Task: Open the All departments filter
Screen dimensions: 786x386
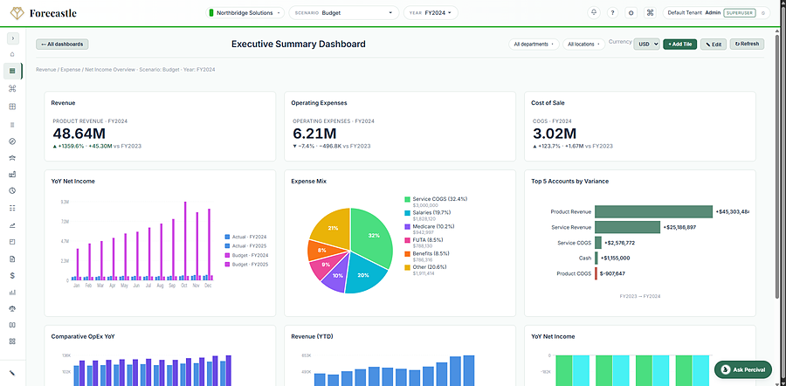Action: point(534,45)
